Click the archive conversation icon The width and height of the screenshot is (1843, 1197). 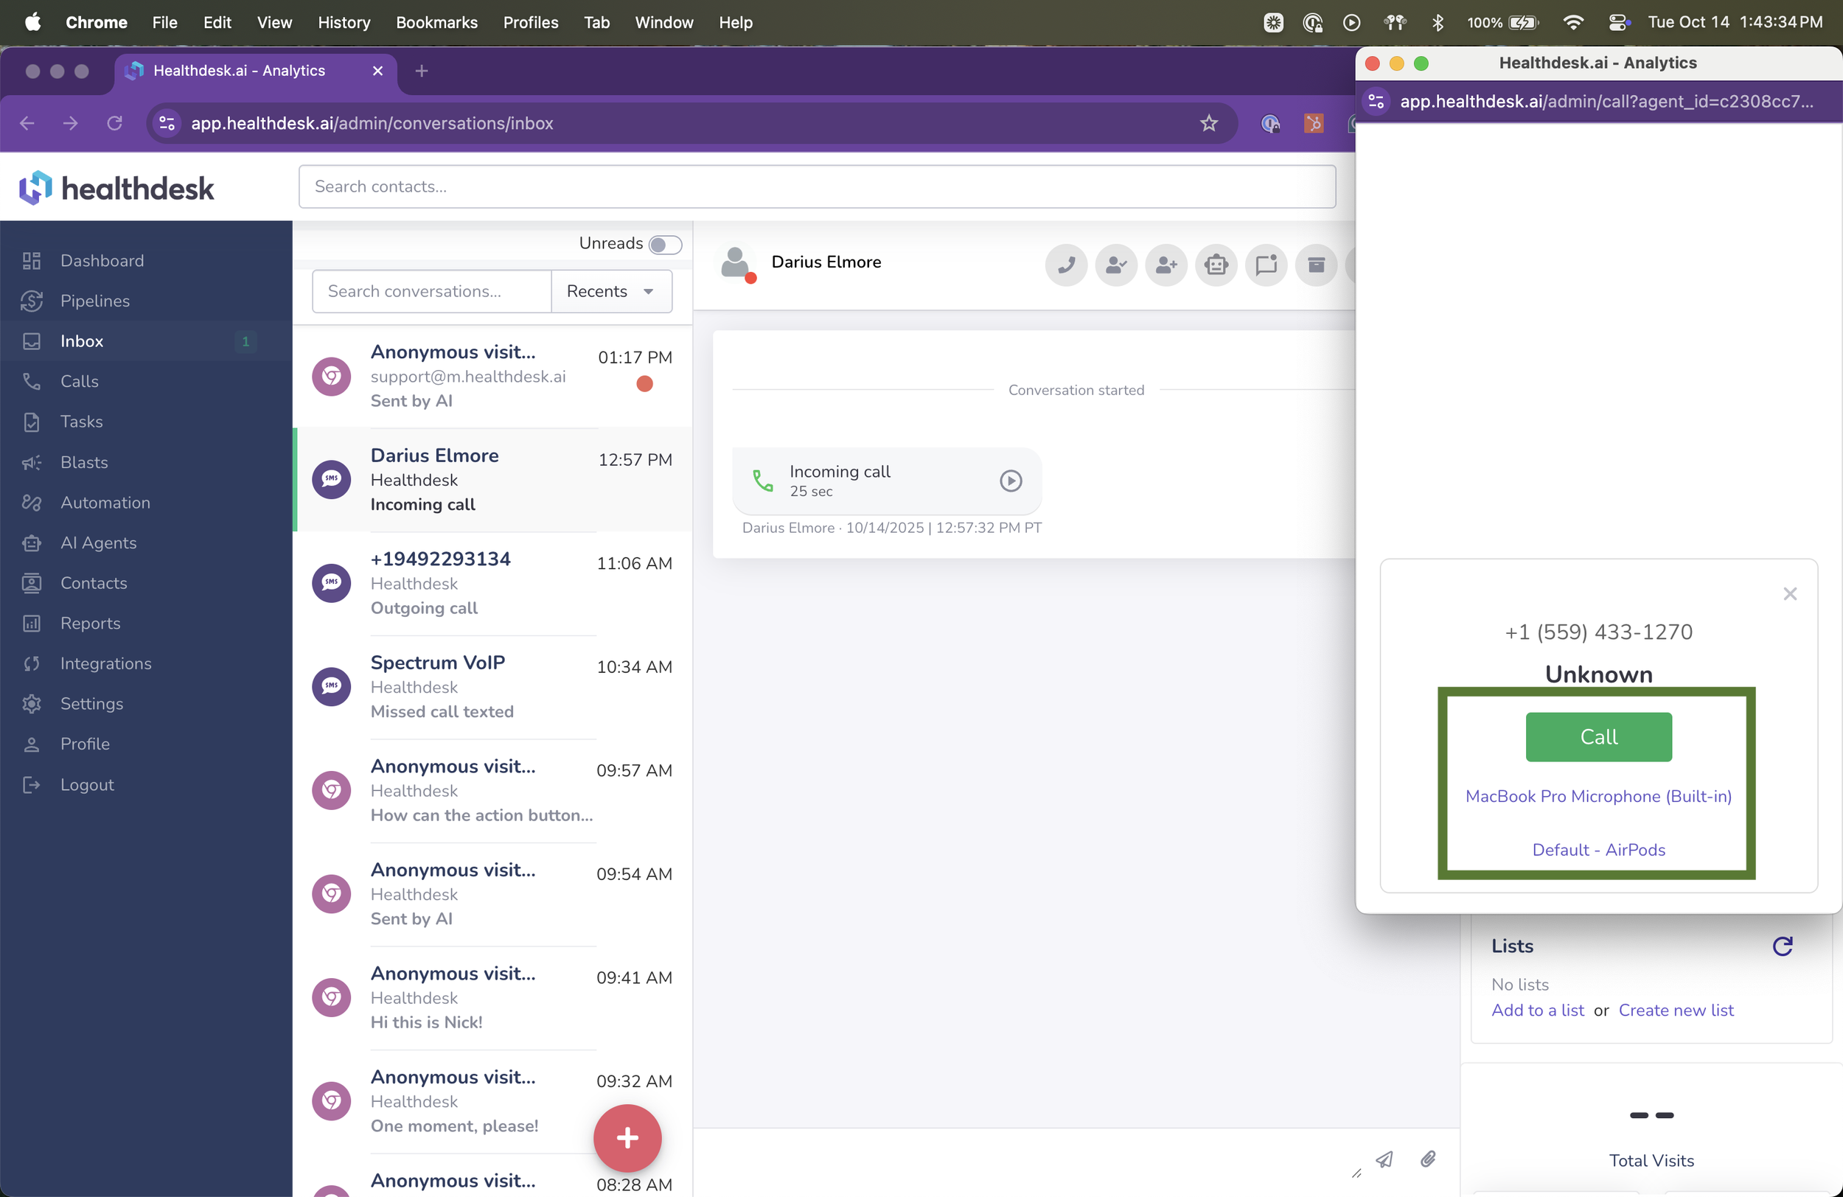click(x=1316, y=265)
